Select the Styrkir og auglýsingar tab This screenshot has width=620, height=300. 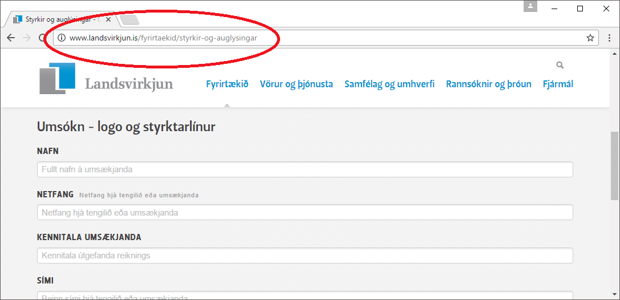[61, 19]
